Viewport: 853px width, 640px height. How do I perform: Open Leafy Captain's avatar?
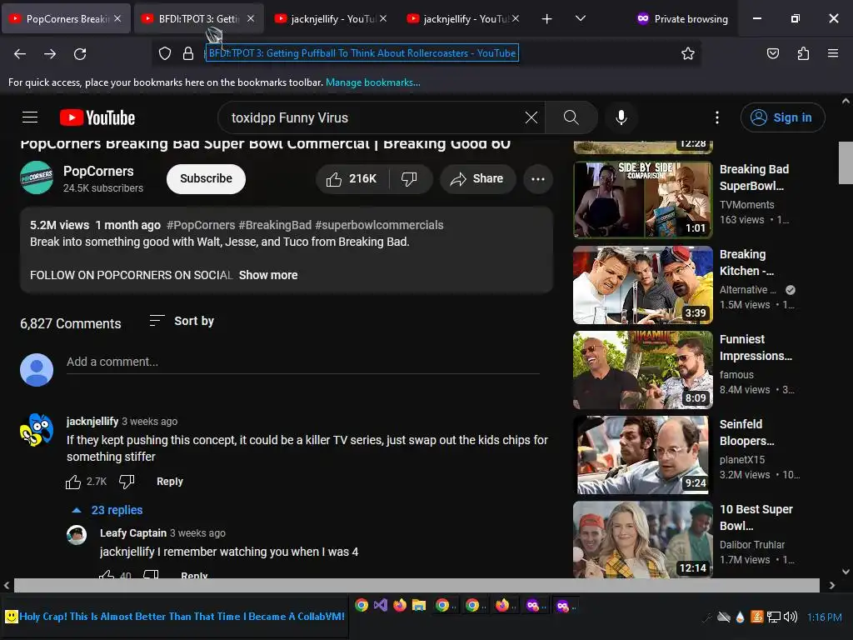pos(77,535)
